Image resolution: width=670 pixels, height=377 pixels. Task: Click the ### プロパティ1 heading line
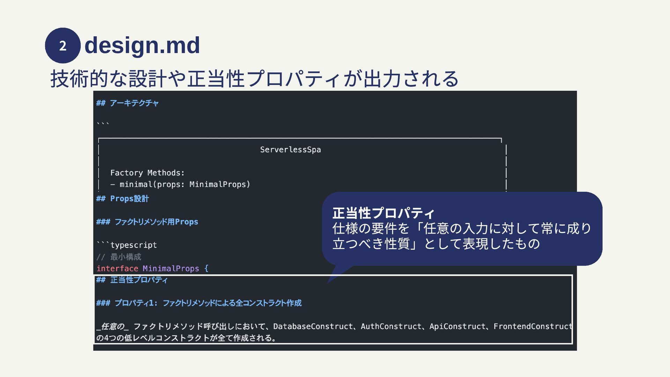(x=199, y=303)
